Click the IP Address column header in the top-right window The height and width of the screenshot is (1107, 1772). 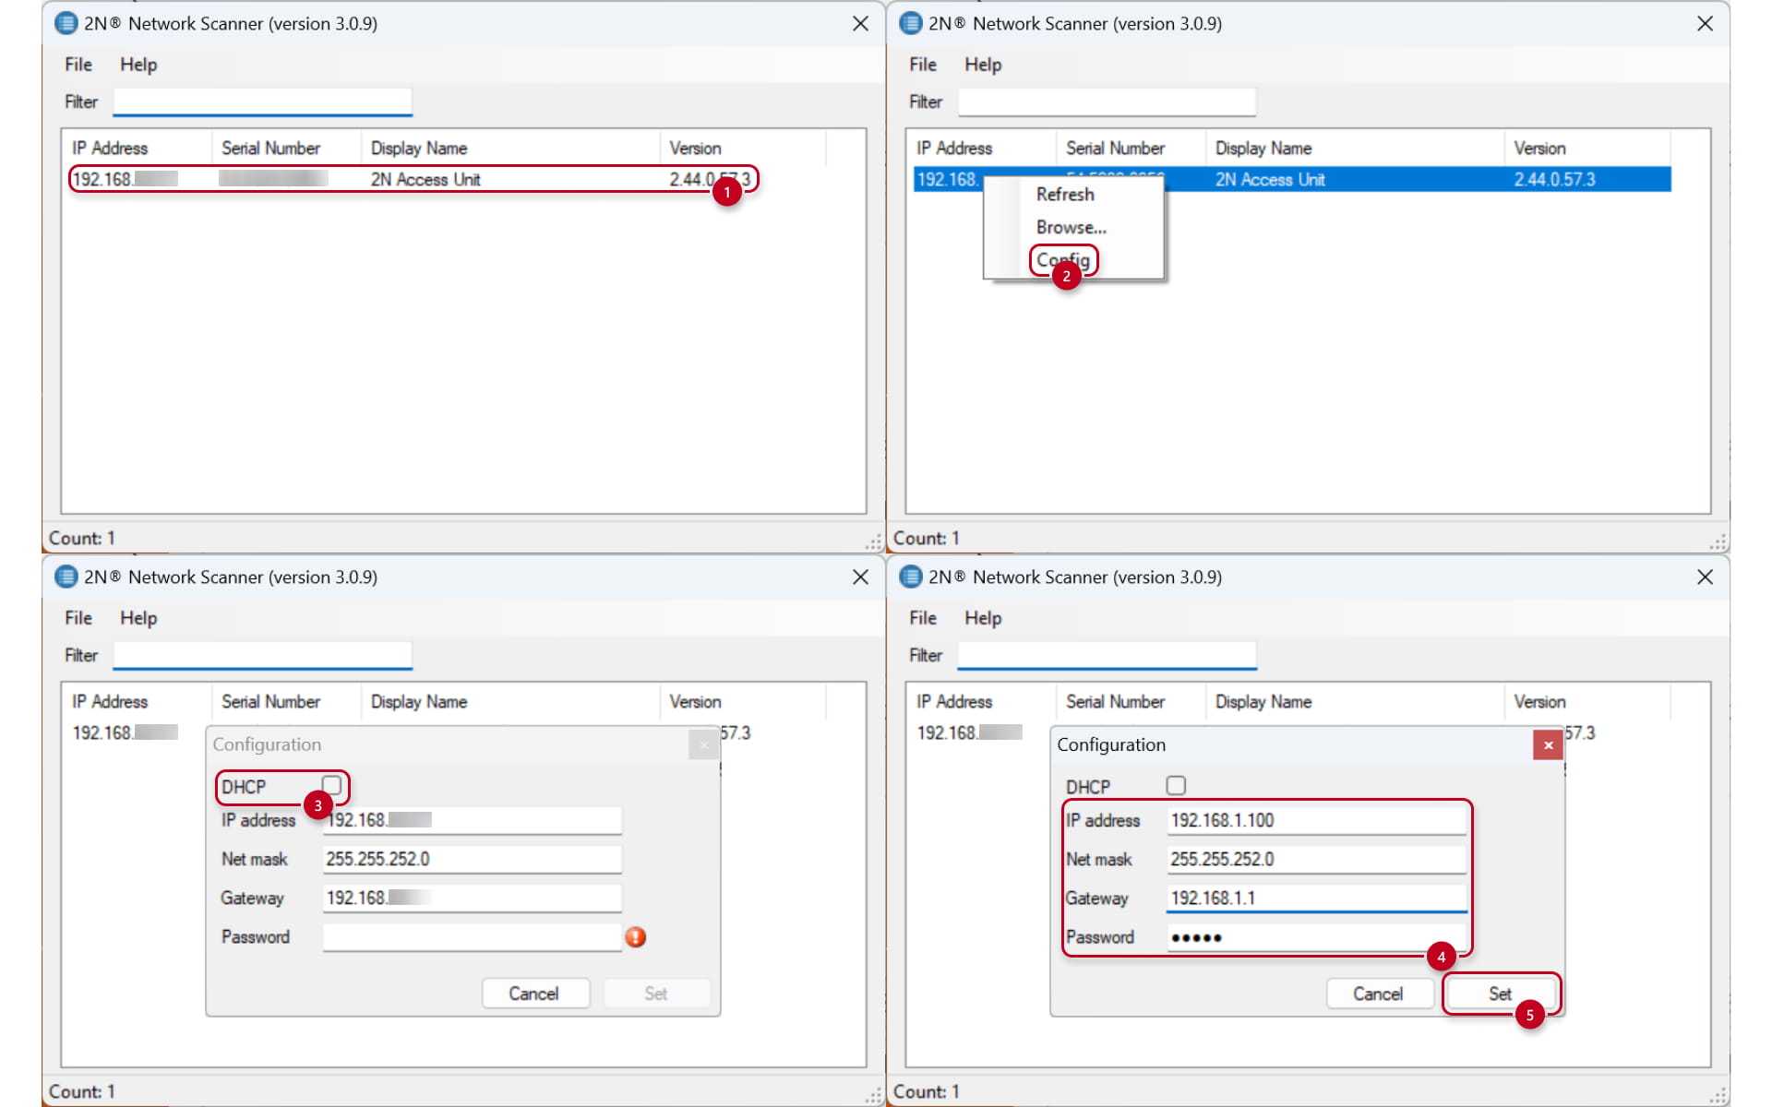coord(983,149)
